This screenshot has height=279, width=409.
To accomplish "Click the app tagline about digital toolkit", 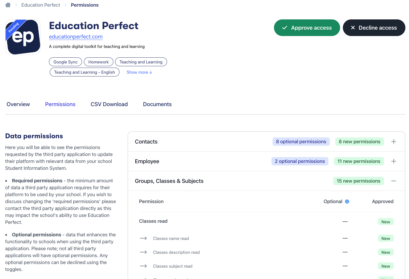I will tap(97, 47).
